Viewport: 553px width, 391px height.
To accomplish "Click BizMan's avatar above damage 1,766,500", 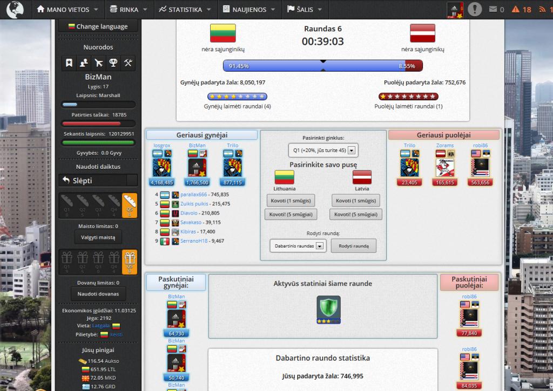I will point(197,167).
